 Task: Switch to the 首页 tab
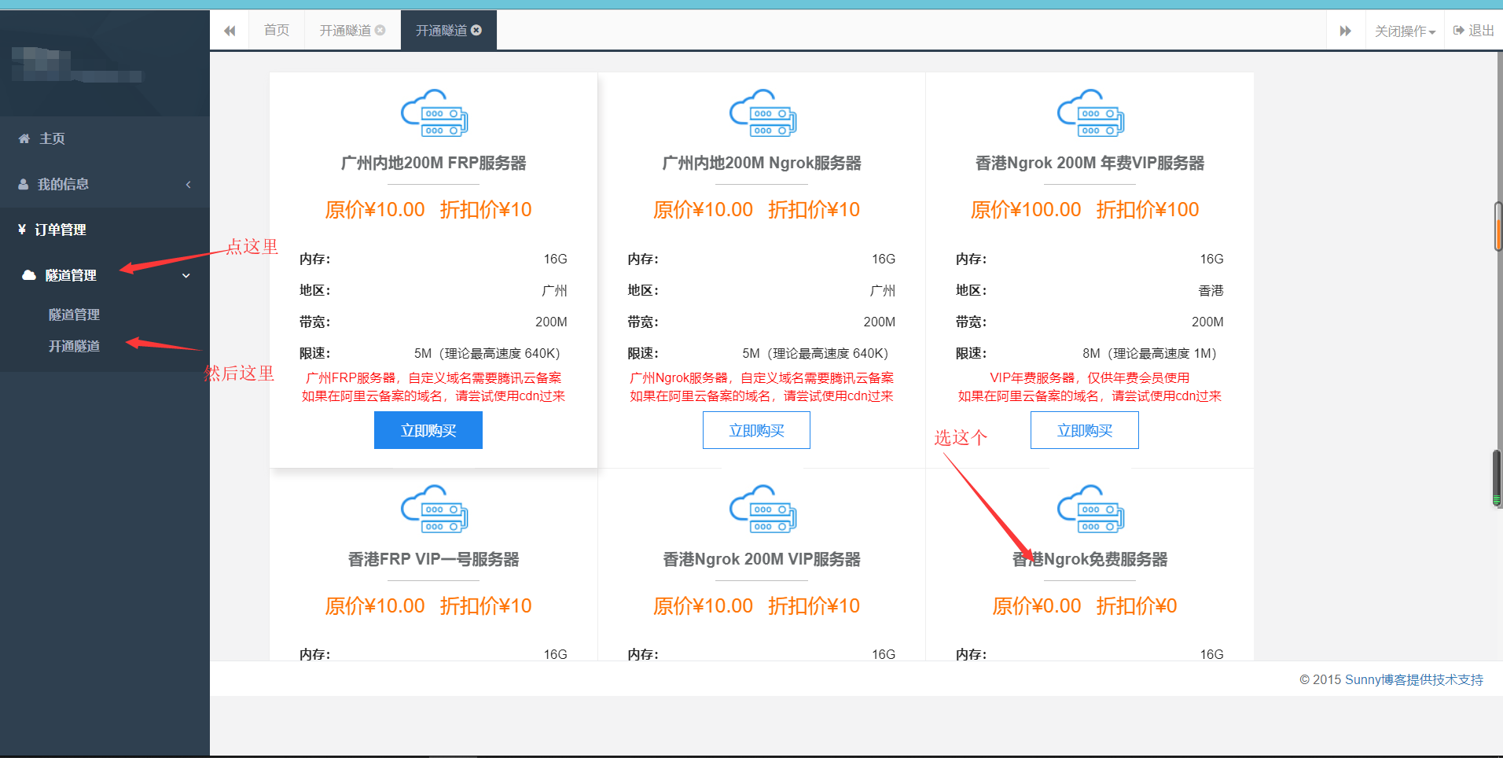coord(277,31)
